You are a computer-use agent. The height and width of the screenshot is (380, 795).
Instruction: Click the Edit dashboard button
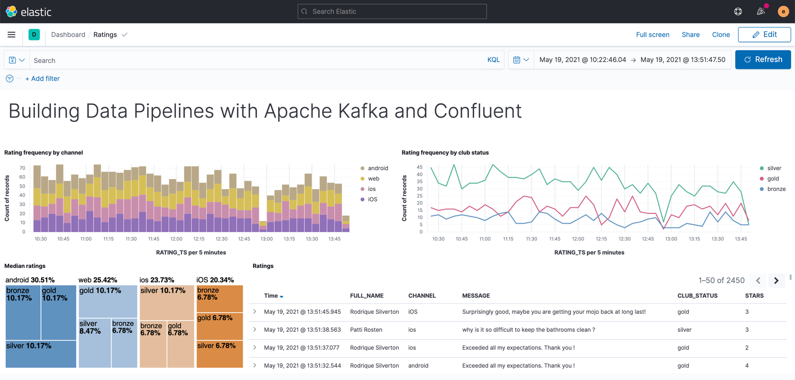[764, 35]
